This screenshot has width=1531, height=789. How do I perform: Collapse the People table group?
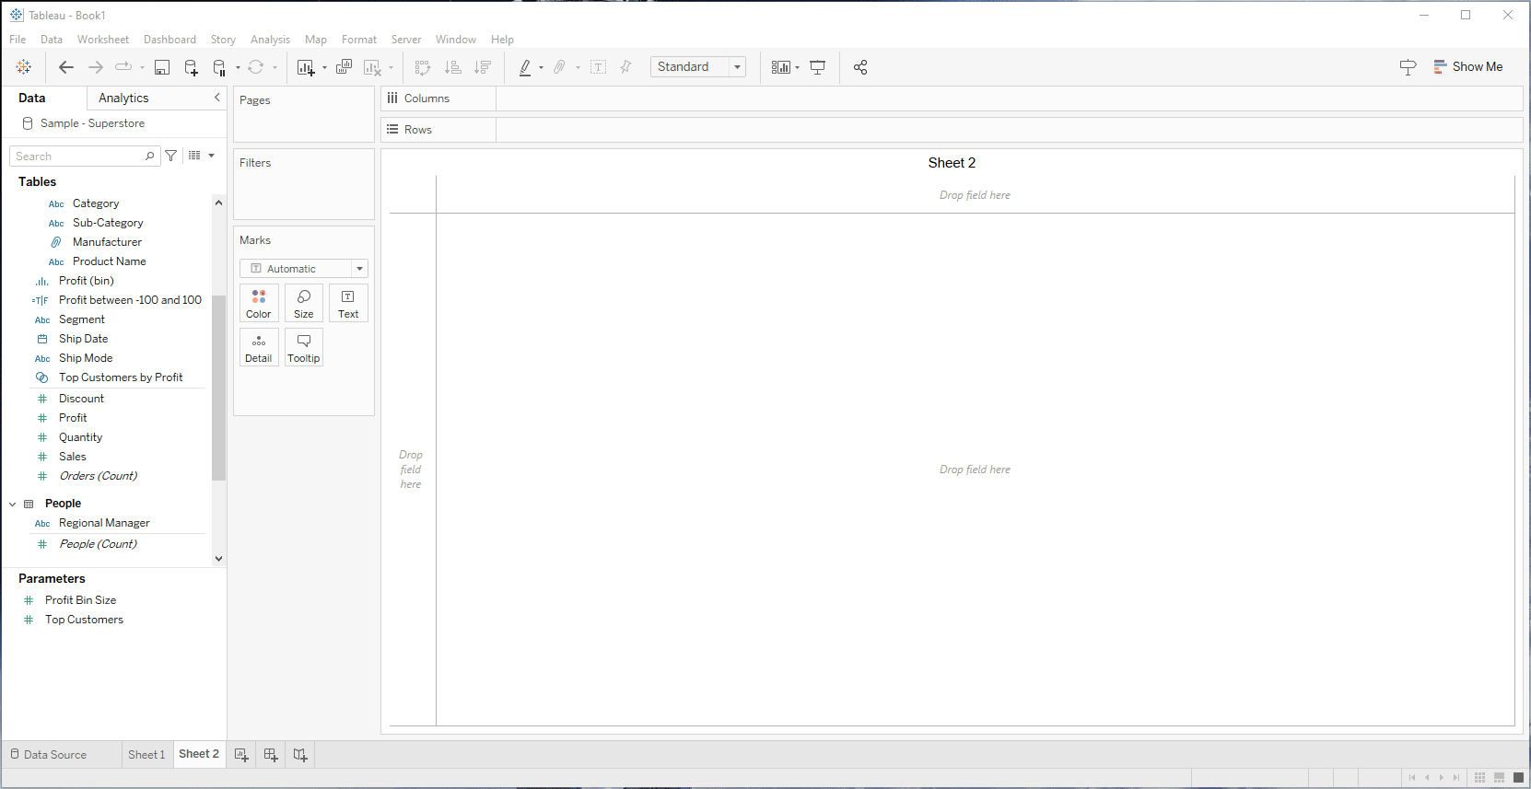pyautogui.click(x=13, y=505)
